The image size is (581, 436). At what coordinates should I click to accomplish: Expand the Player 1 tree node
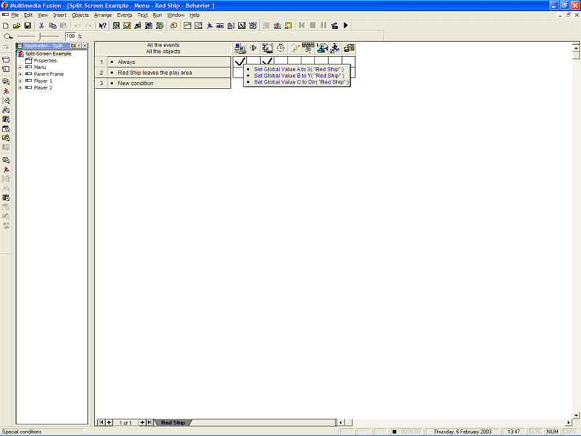point(20,81)
